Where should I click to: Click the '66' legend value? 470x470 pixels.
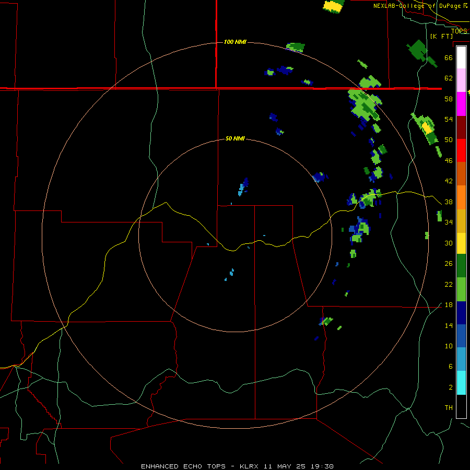[449, 57]
